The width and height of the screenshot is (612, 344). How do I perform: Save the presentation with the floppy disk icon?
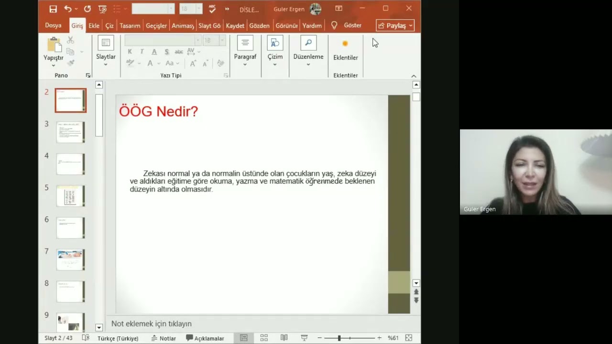53,9
